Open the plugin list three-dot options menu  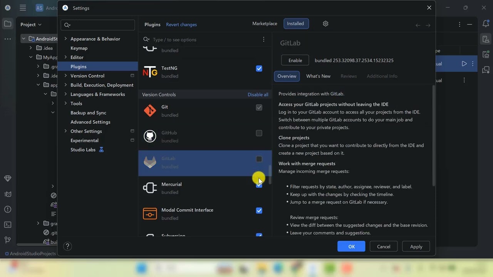pos(263,39)
